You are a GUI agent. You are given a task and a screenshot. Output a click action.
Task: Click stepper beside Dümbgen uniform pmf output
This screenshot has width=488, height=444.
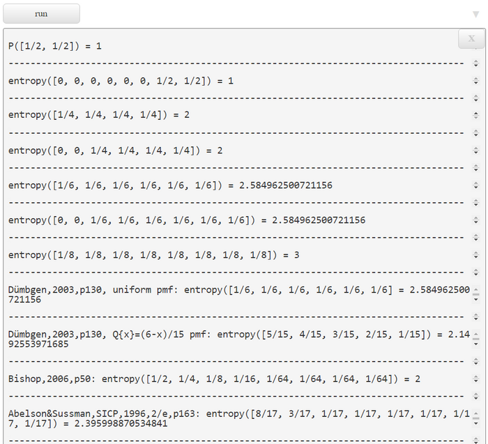(475, 295)
